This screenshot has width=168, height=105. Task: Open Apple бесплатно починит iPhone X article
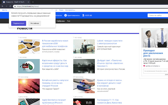[x=54, y=101]
